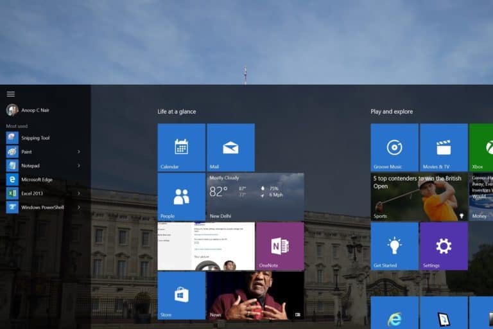Open the Calendar tile
Screen dimensions: 493x329
pyautogui.click(x=181, y=147)
